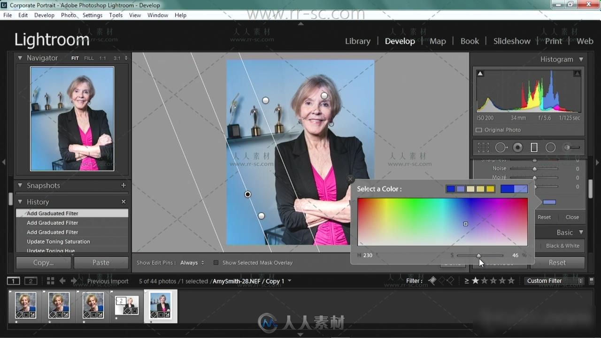Click the Copy... button
Viewport: 601px width, 338px height.
44,262
